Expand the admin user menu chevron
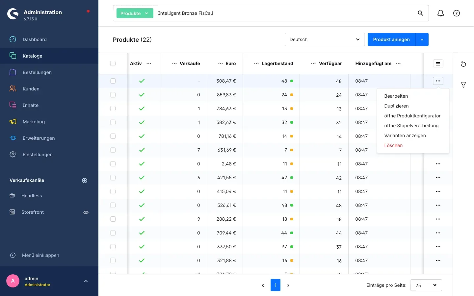Image resolution: width=474 pixels, height=296 pixels. coord(86,281)
